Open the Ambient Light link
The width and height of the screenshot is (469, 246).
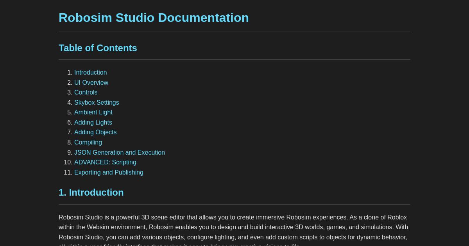click(93, 112)
